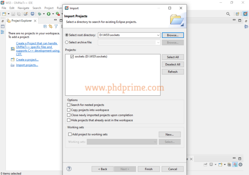Image resolution: width=249 pixels, height=175 pixels.
Task: Open the Navigate menu
Action: [24, 8]
